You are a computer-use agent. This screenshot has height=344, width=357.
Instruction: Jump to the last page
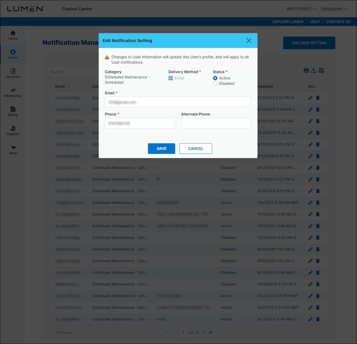tap(211, 333)
